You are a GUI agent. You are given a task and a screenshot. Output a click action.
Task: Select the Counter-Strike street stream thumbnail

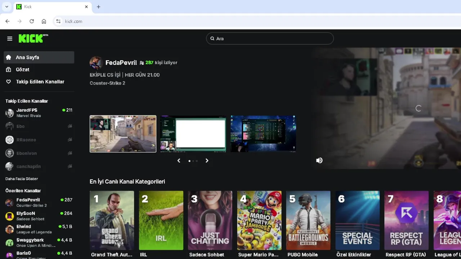click(123, 134)
